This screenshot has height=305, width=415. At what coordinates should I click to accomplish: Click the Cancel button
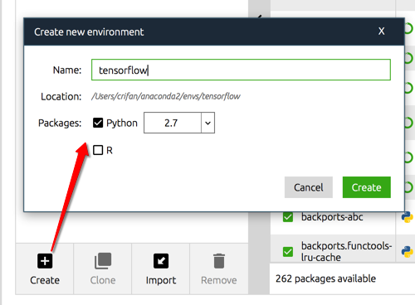point(309,187)
